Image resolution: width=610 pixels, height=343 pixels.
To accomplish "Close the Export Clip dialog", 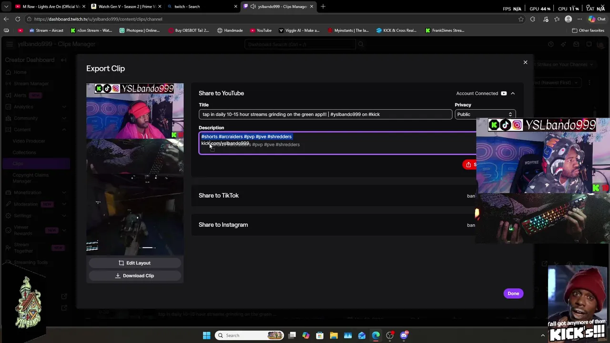I will click(x=525, y=62).
